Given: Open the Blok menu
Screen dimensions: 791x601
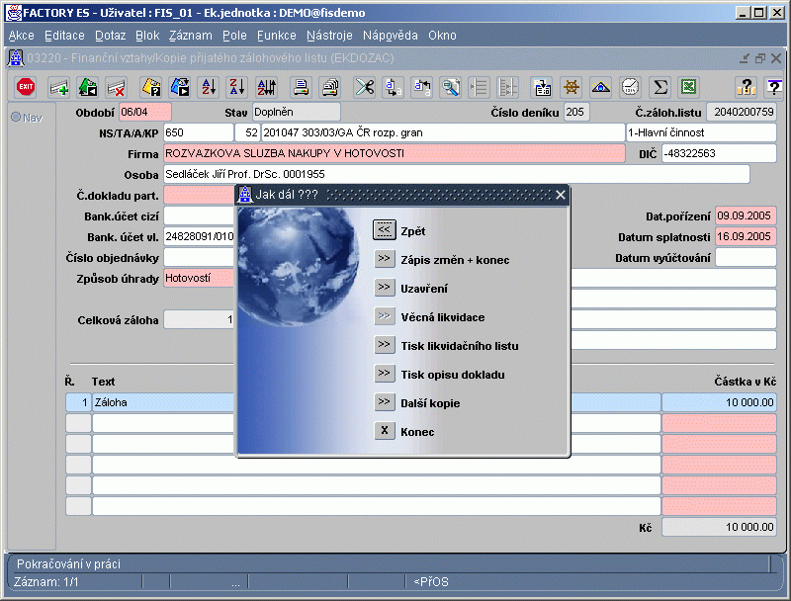Looking at the screenshot, I should 147,36.
